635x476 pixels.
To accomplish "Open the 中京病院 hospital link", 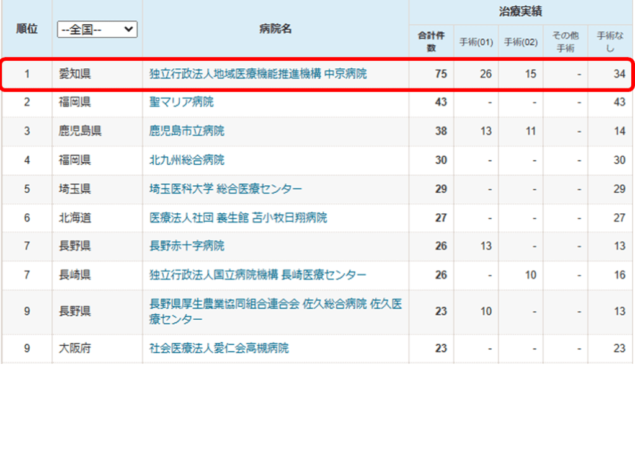I will [x=258, y=74].
